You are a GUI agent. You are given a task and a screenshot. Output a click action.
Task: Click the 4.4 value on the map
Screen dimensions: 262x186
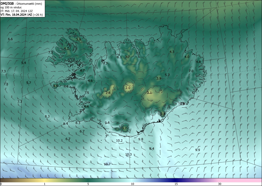(86, 107)
